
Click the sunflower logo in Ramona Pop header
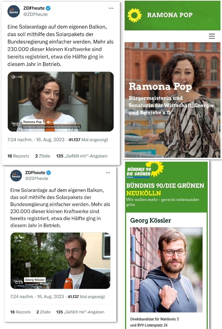(135, 15)
